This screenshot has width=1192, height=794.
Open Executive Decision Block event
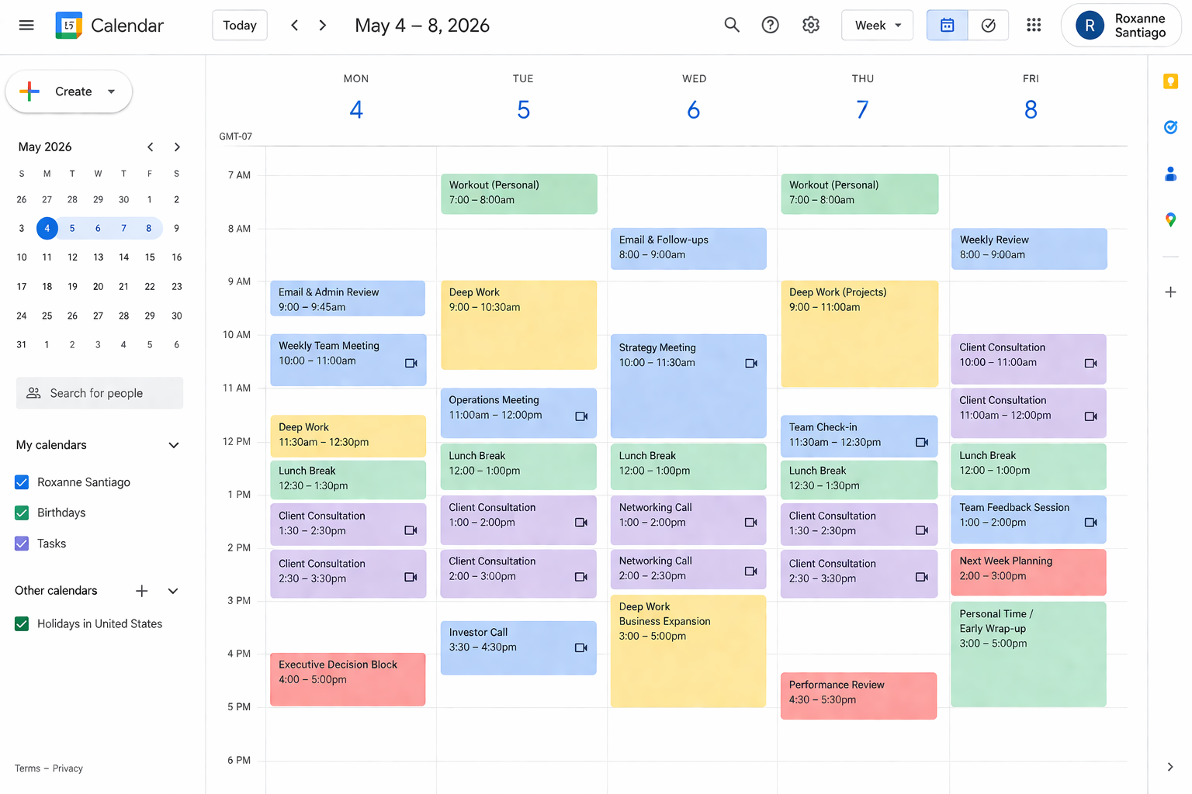(x=348, y=679)
